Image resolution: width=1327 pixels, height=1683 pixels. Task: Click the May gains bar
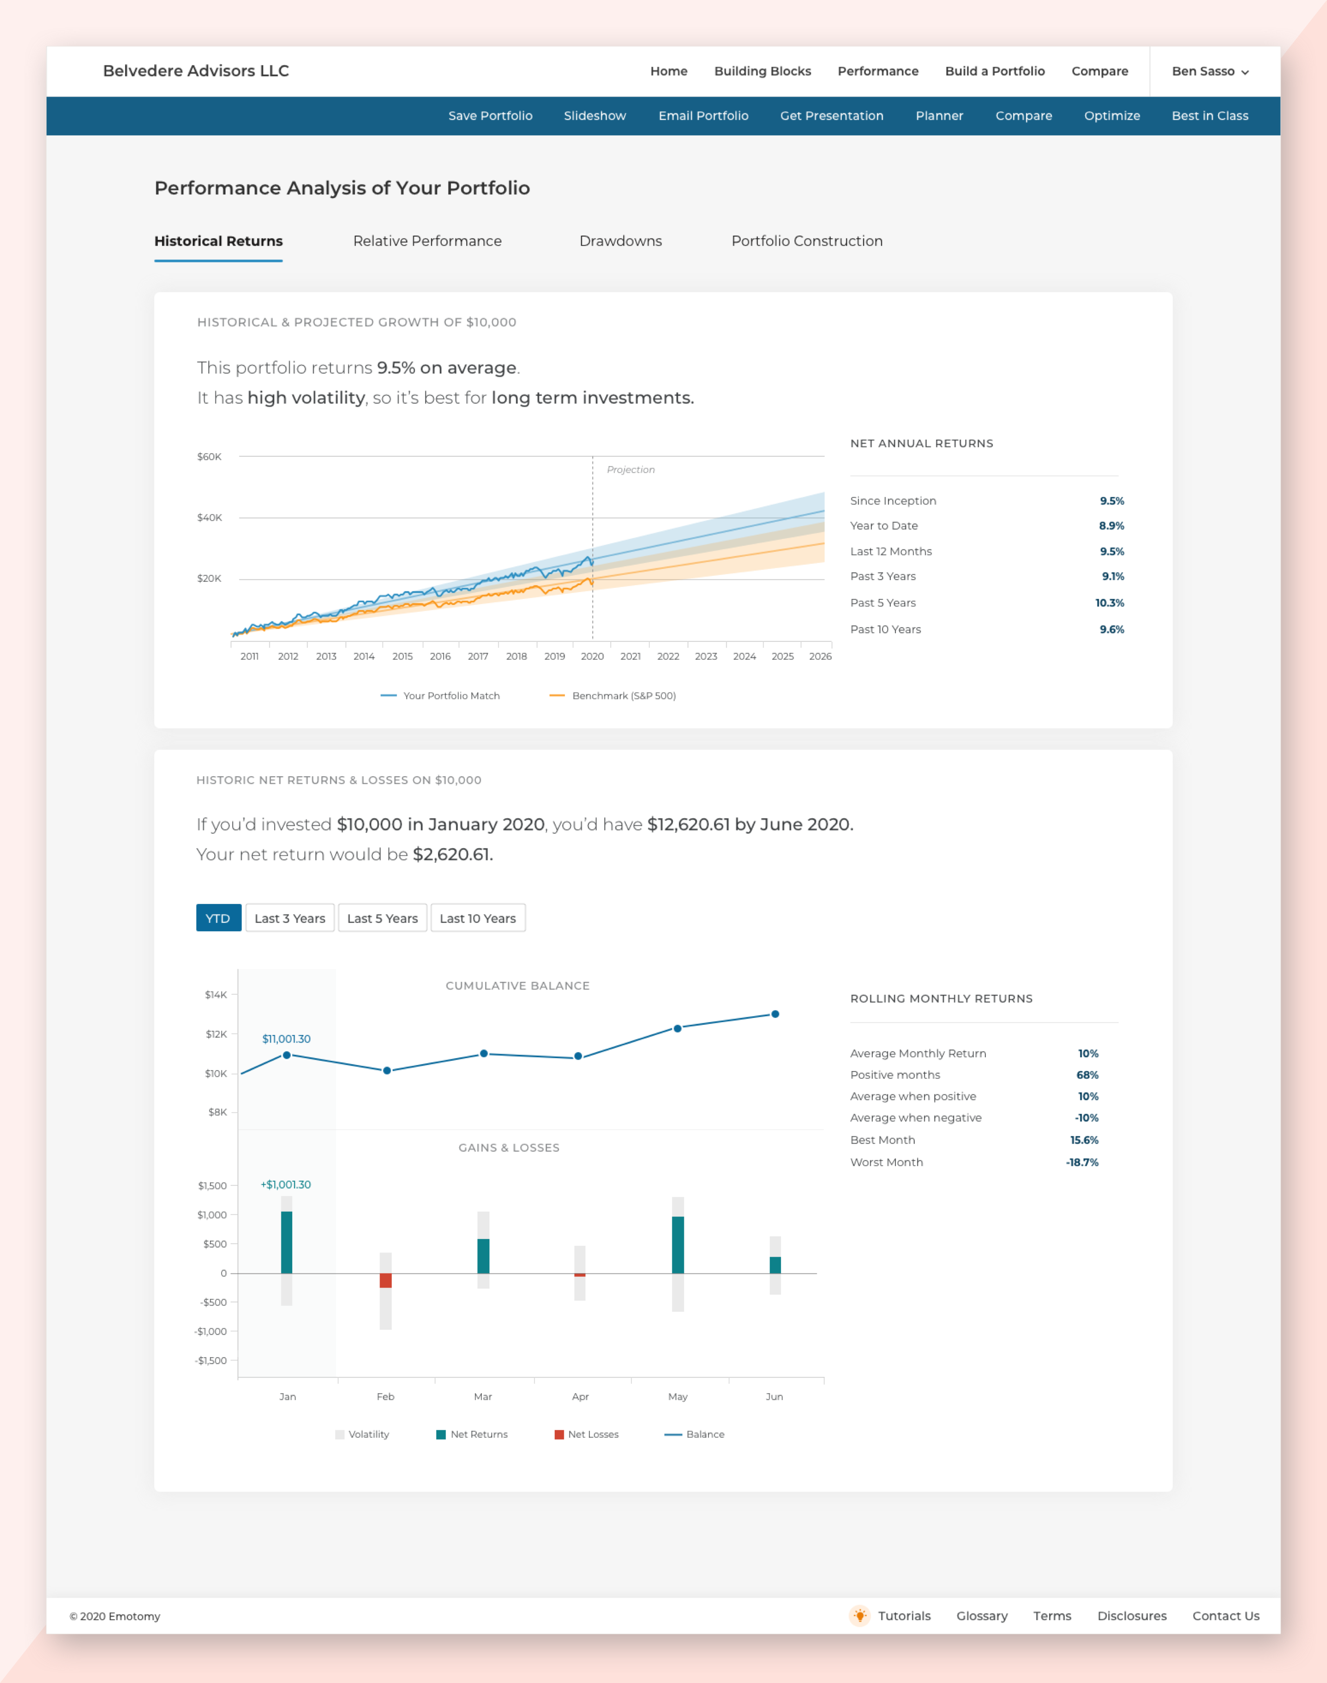(x=677, y=1244)
